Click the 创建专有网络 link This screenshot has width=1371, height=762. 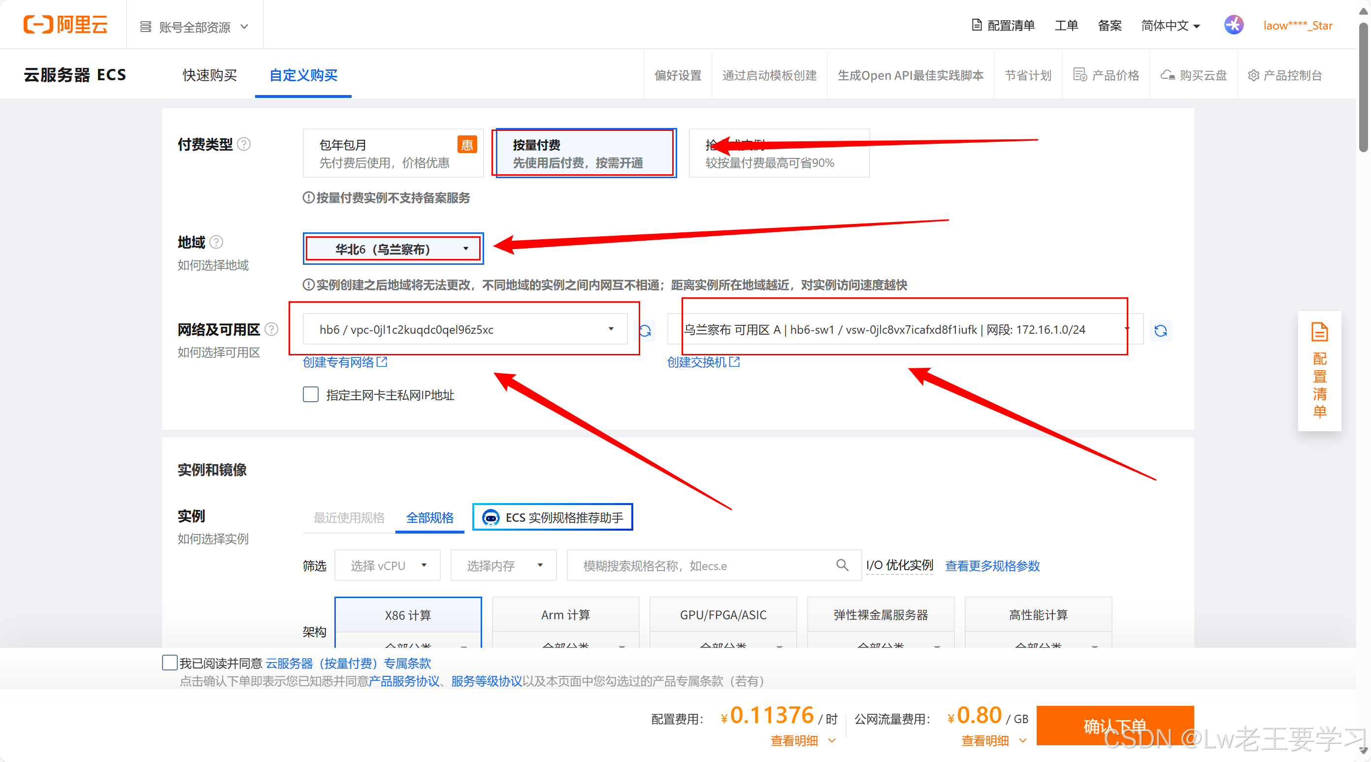click(345, 362)
